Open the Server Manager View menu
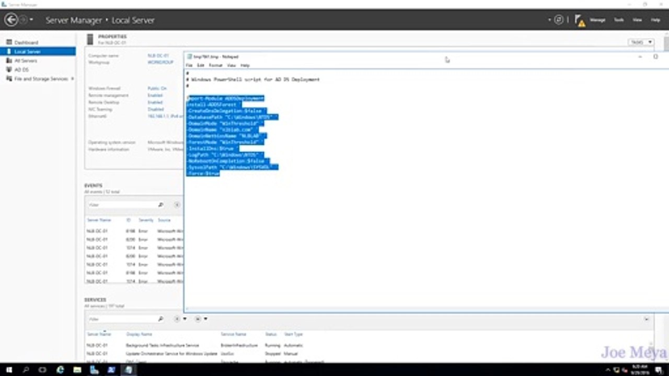 coord(637,20)
